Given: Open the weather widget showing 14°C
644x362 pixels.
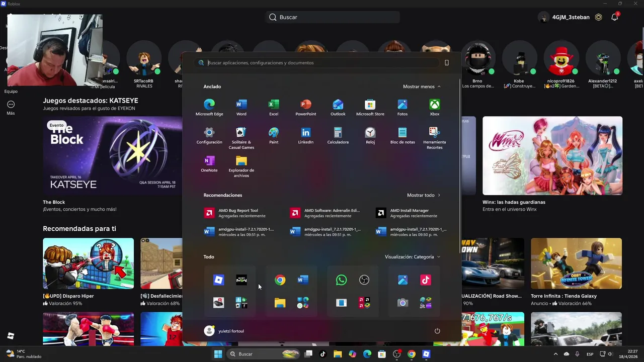Looking at the screenshot, I should pos(23,354).
